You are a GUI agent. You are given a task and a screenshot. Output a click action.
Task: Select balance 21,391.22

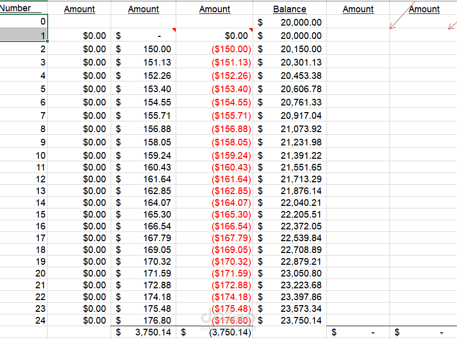[x=289, y=155]
